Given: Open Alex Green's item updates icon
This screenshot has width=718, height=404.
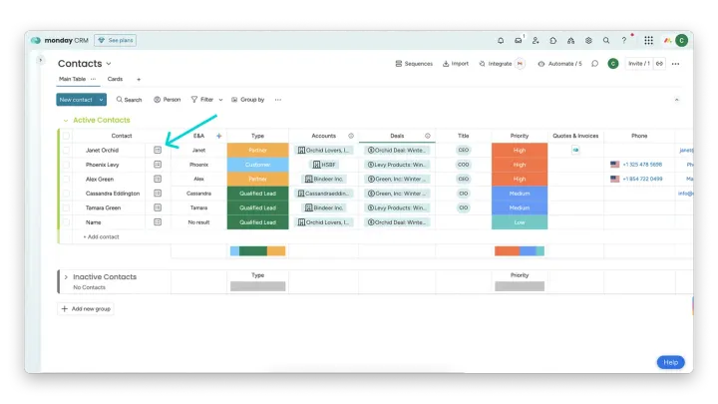Looking at the screenshot, I should [158, 179].
